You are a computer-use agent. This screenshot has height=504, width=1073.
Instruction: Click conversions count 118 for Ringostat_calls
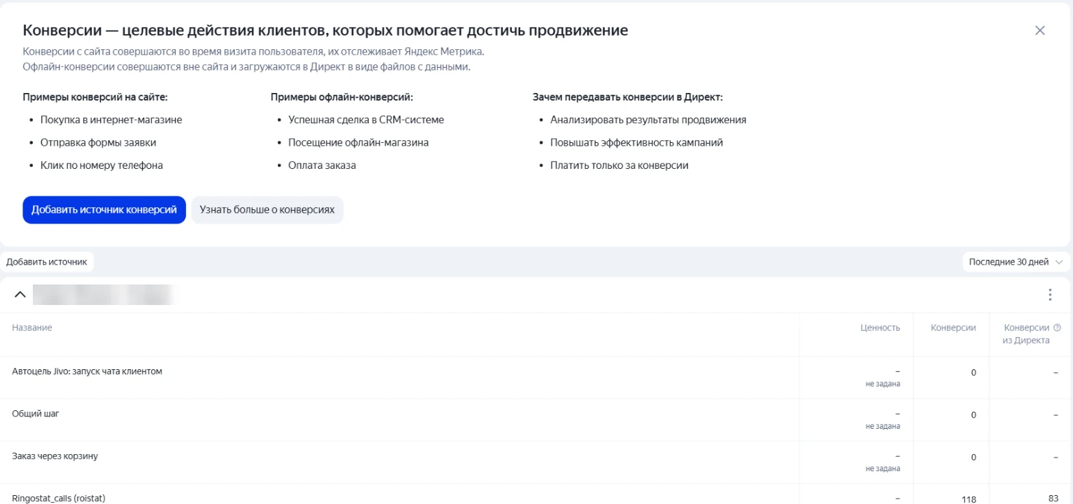tap(968, 499)
